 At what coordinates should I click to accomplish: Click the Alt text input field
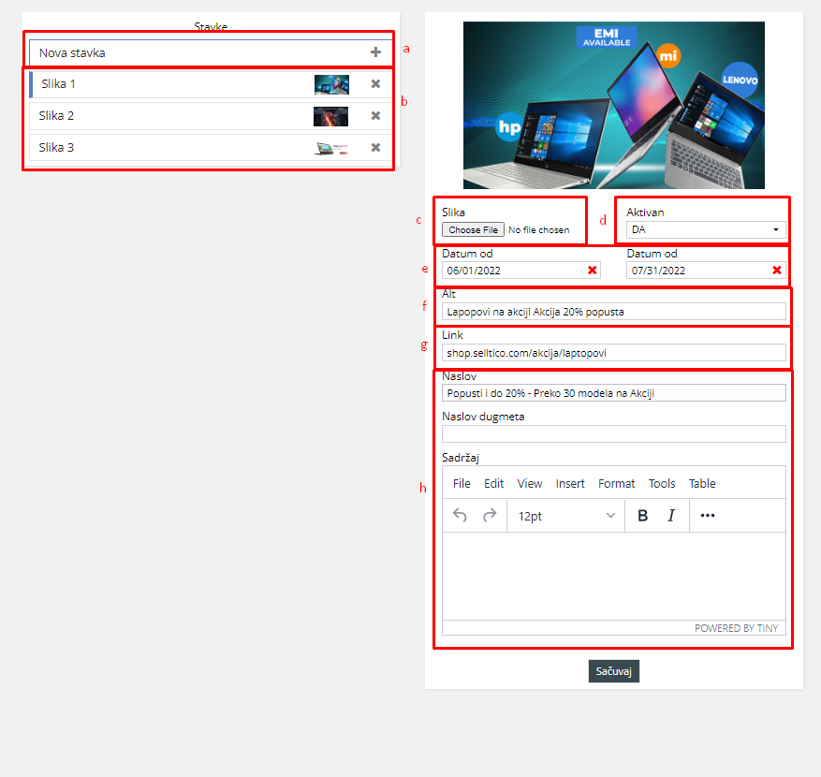[614, 312]
